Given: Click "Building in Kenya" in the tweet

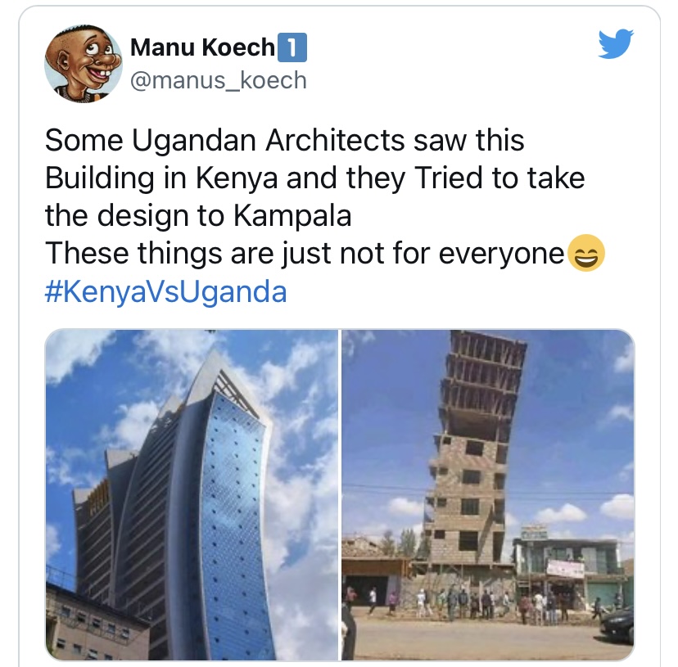Looking at the screenshot, I should coord(161,178).
